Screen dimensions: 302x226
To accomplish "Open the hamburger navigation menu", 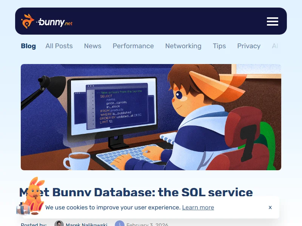I will pos(272,21).
